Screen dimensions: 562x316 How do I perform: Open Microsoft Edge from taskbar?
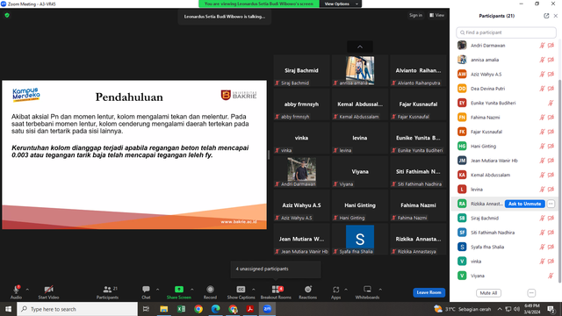(x=215, y=309)
